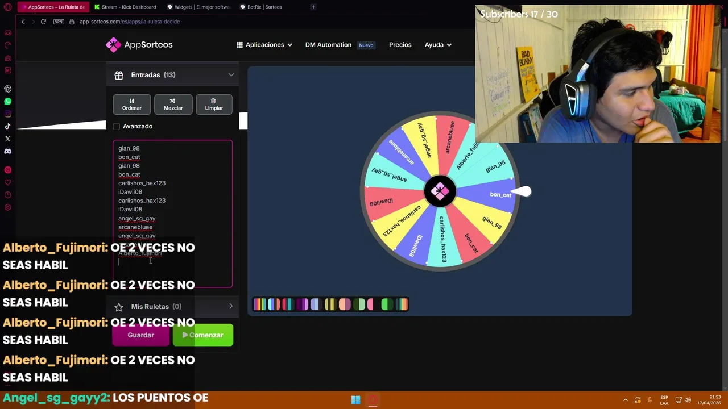Show hidden system tray icons
728x409 pixels.
(626, 400)
